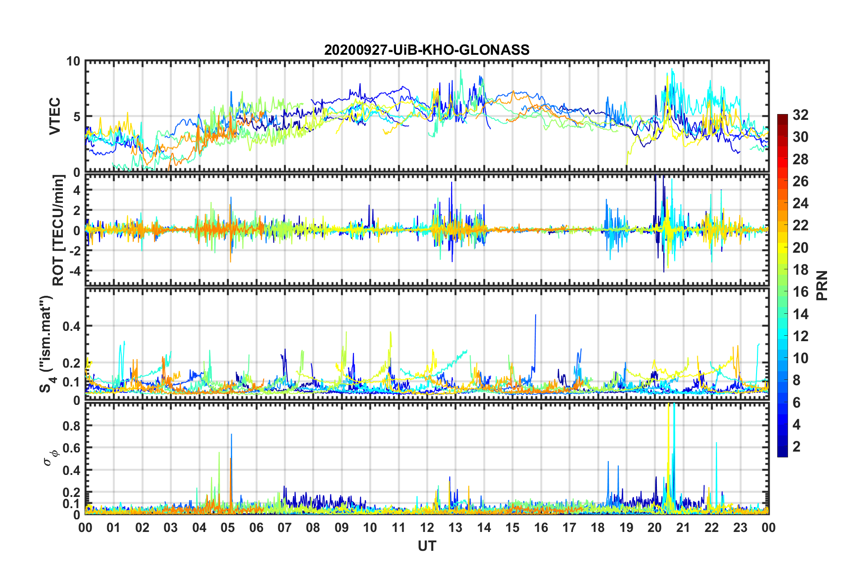Select the VTEC y-axis label

tap(55, 116)
